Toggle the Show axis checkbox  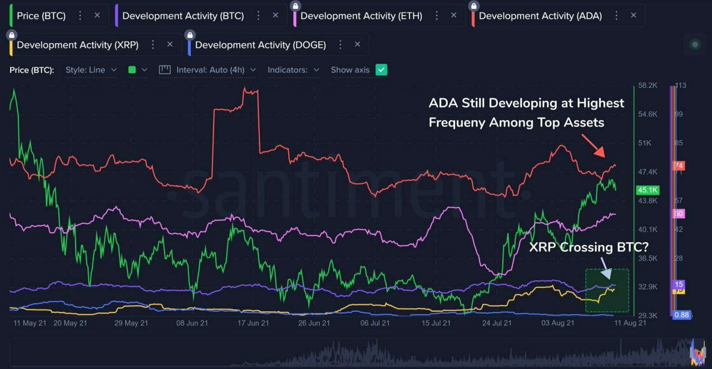(381, 70)
